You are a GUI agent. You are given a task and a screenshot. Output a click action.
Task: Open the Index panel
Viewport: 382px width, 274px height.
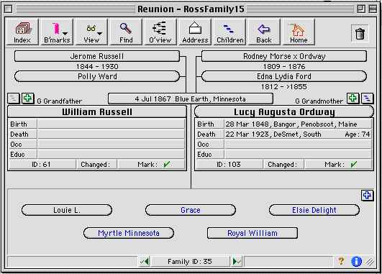(22, 32)
